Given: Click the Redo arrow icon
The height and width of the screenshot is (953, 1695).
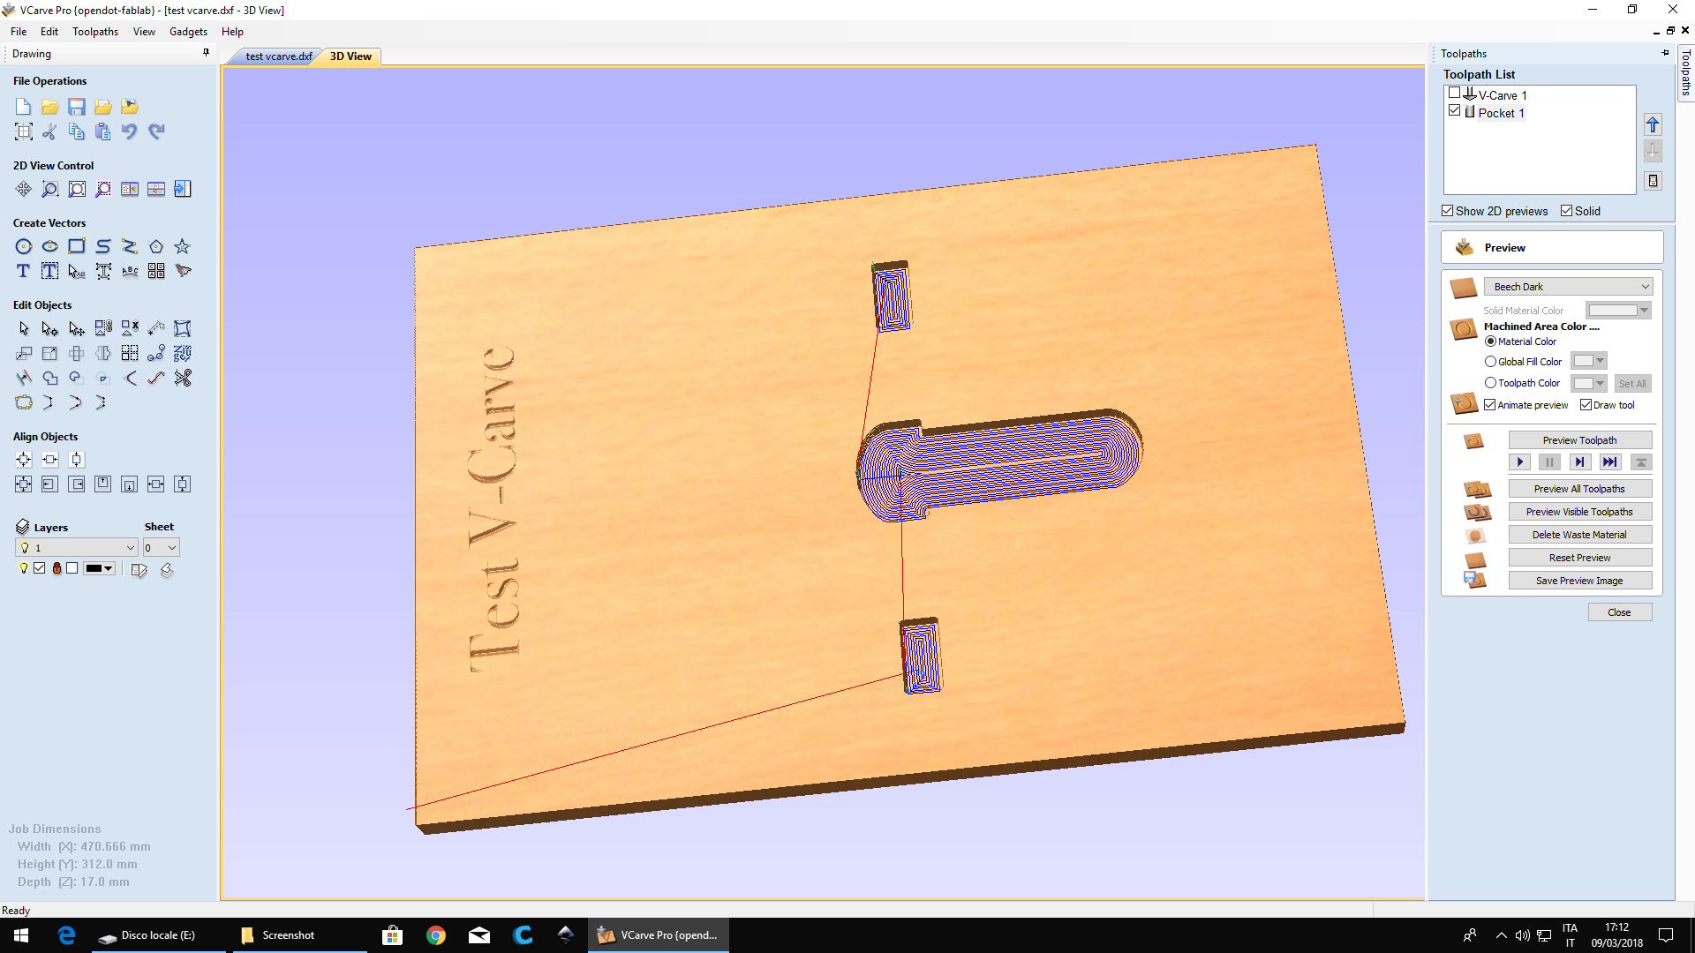Looking at the screenshot, I should tap(156, 131).
